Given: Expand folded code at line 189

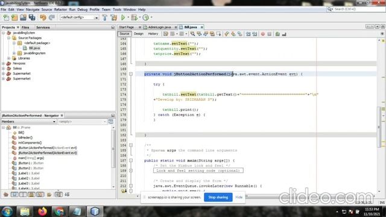Looking at the screenshot, I should click(x=131, y=171).
